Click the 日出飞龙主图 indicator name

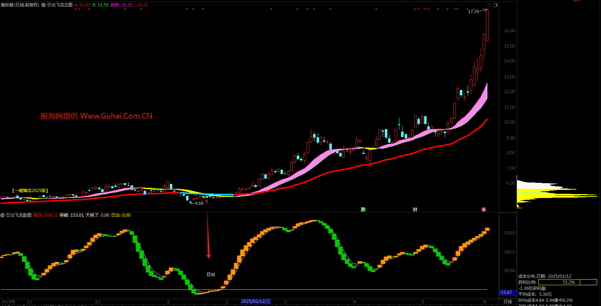[60, 5]
